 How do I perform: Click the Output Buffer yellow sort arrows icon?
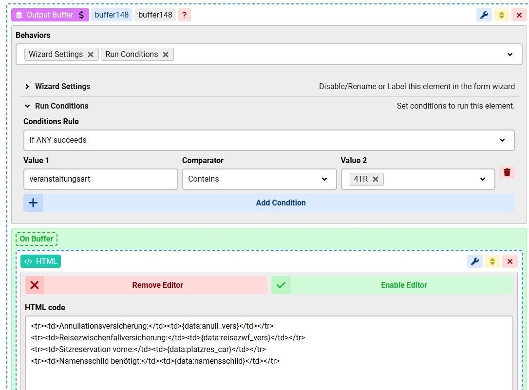(x=501, y=15)
